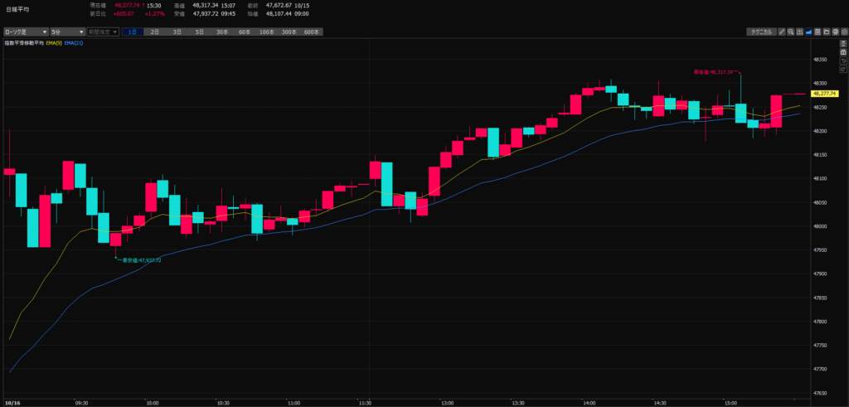Screen dimensions: 849x407
Task: Open the ローソク足 chart type dropdown
Action: pos(24,31)
